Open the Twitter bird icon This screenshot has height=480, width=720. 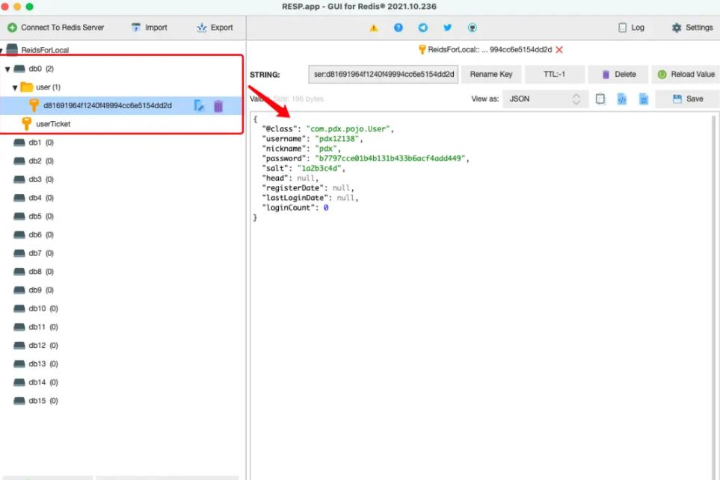point(447,28)
